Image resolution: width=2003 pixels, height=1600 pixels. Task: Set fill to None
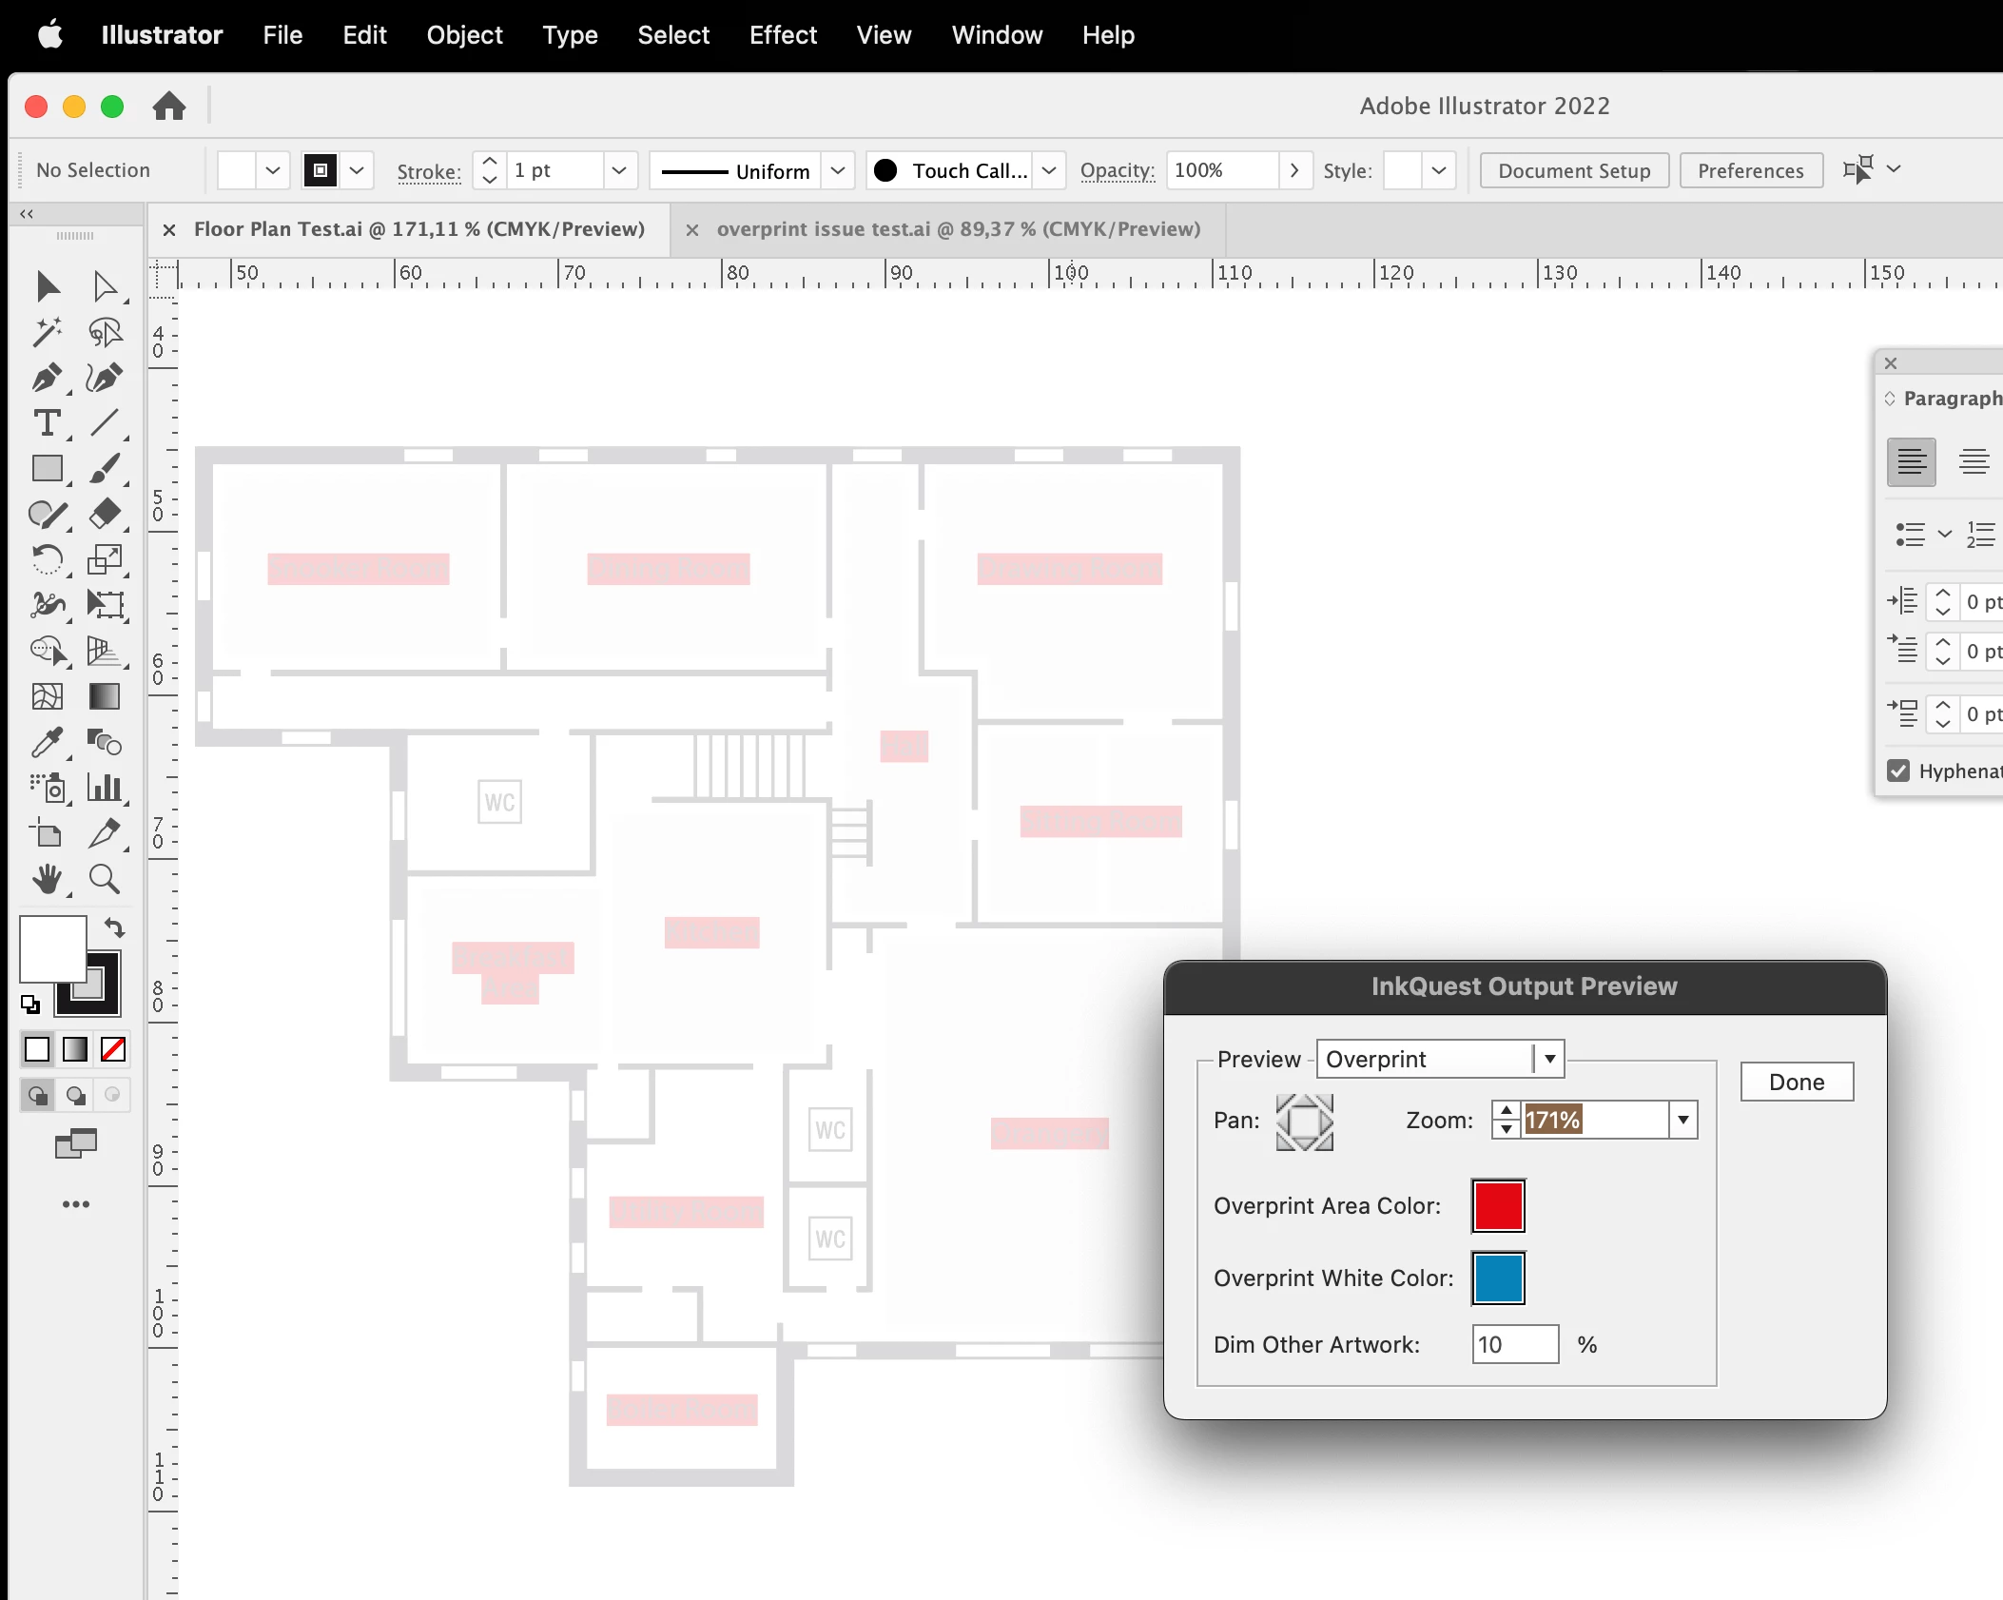point(113,1049)
